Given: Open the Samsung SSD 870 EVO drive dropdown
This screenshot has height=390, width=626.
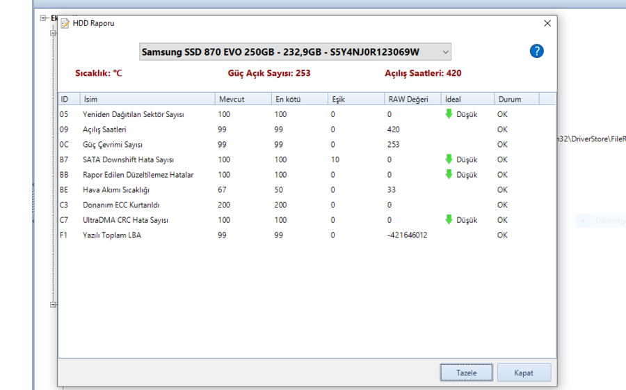Looking at the screenshot, I should pyautogui.click(x=295, y=52).
